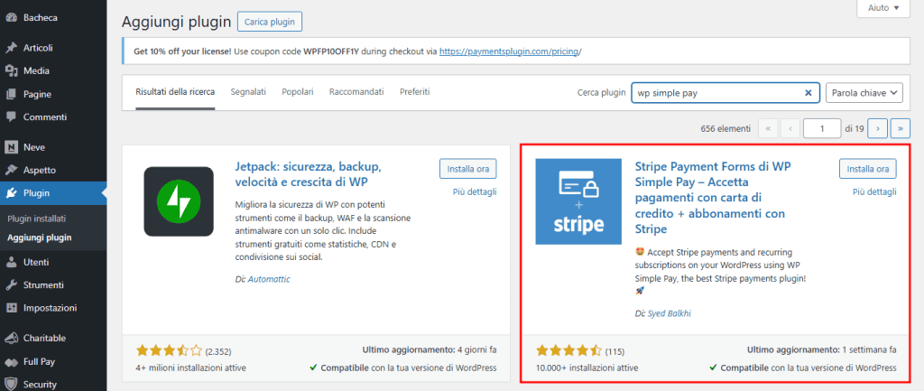Click the Jetpack plugin logo
Viewport: 924px width, 391px height.
179,201
